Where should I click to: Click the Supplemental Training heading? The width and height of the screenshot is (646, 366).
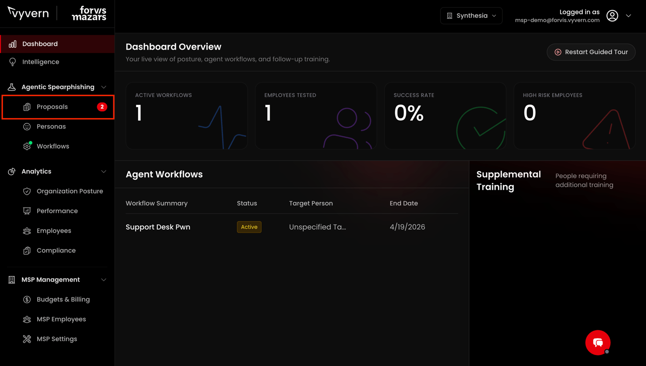pos(508,181)
